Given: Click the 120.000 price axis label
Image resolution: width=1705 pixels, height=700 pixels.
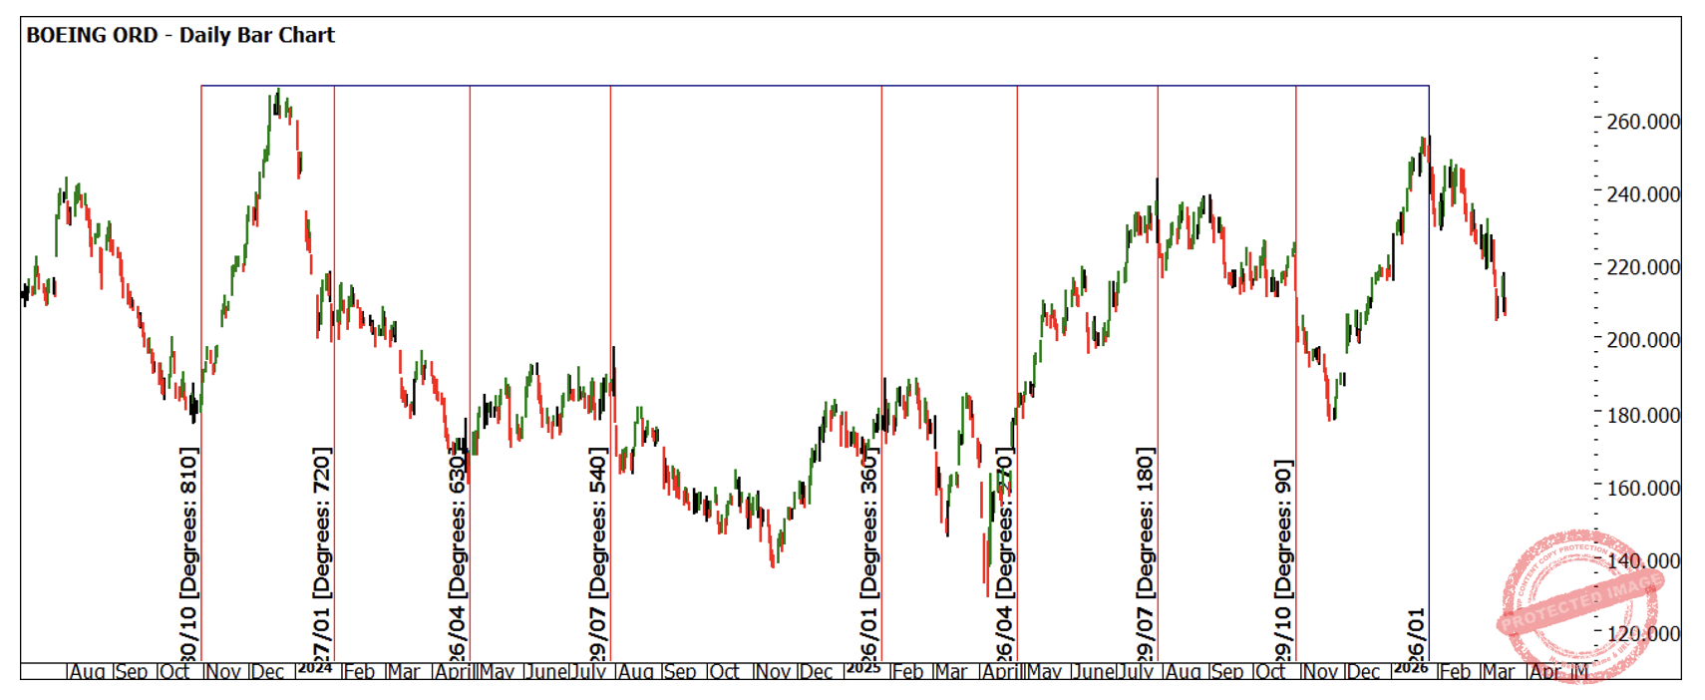Looking at the screenshot, I should (x=1643, y=633).
